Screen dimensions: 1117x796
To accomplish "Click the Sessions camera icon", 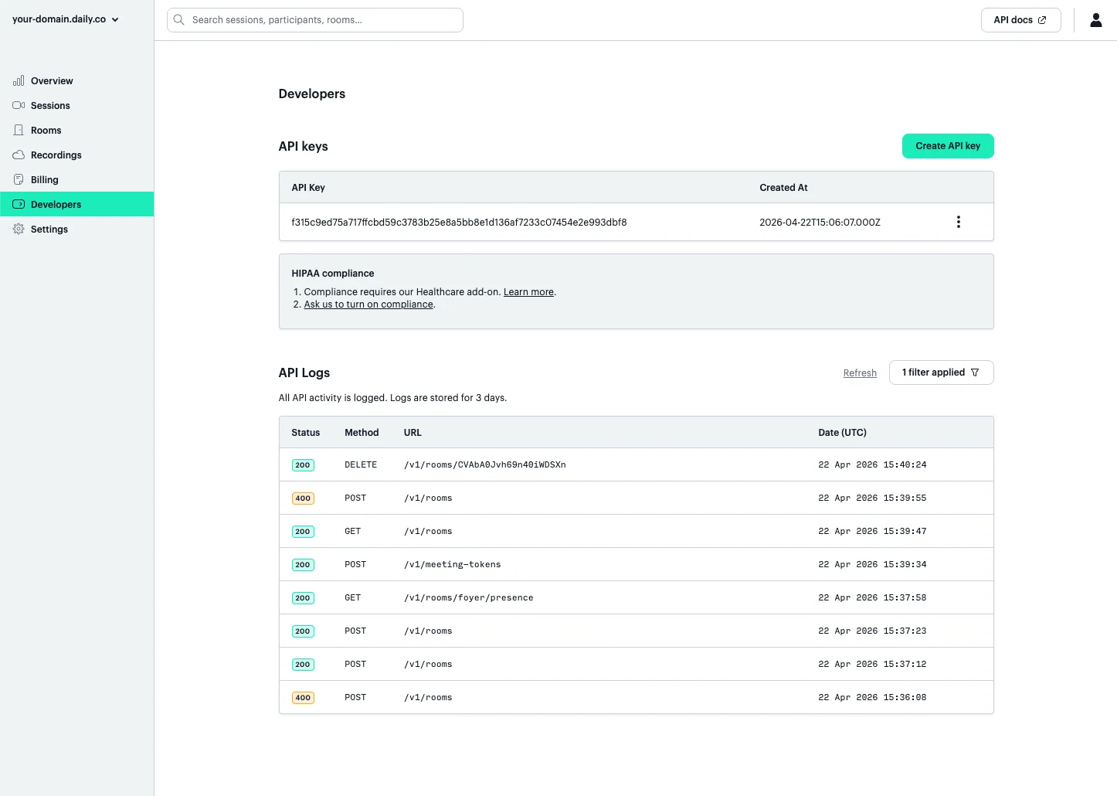I will 19,105.
